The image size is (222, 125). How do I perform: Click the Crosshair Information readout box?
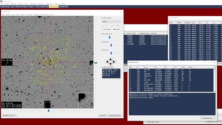click(x=111, y=73)
